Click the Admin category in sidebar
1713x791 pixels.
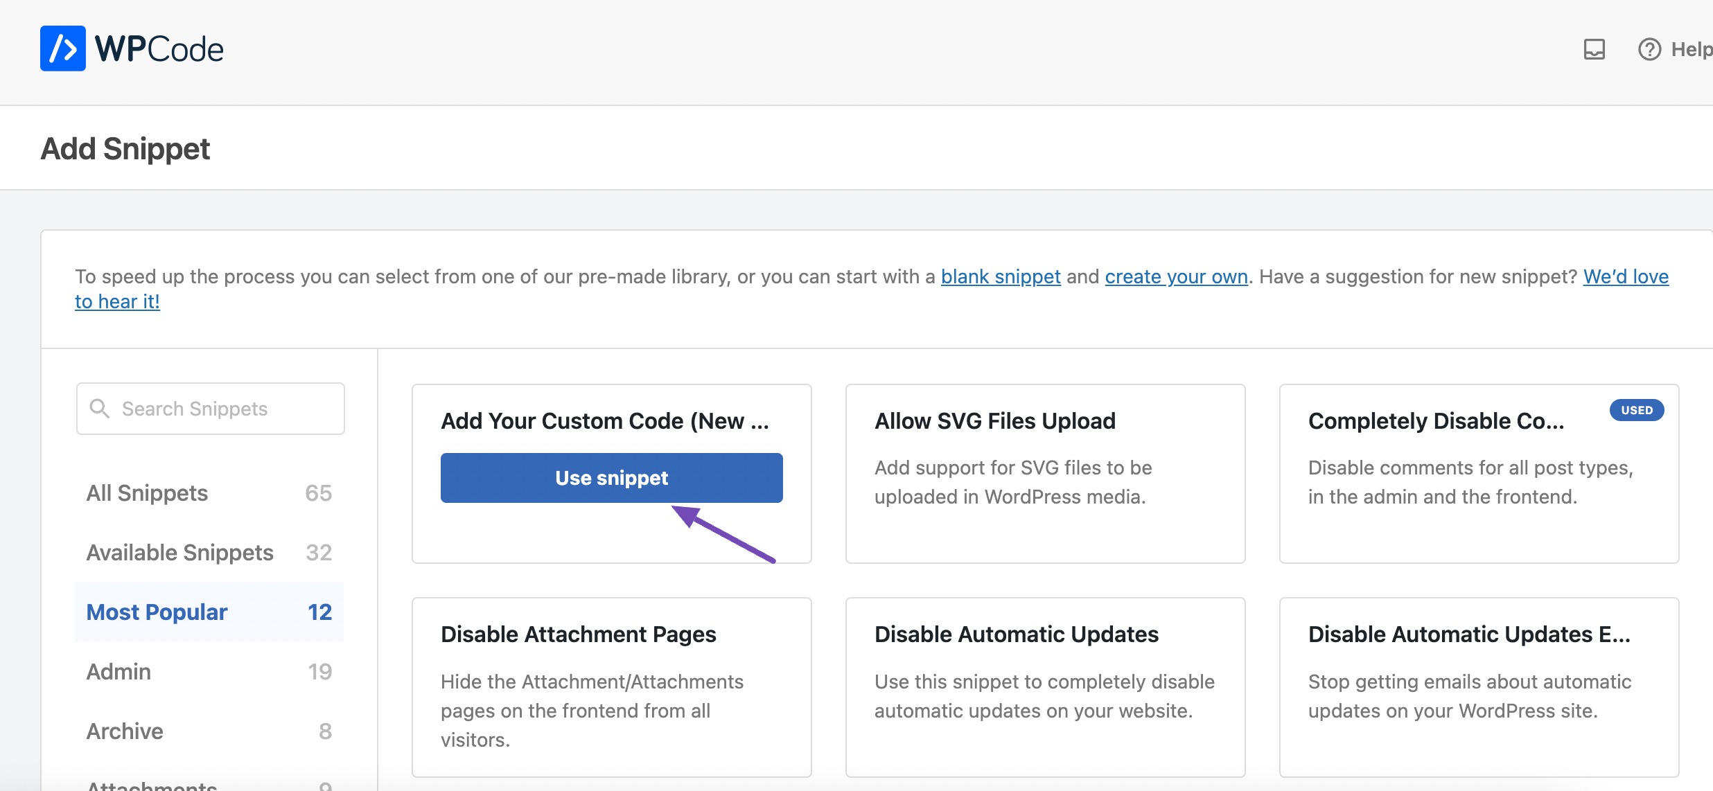(x=118, y=670)
